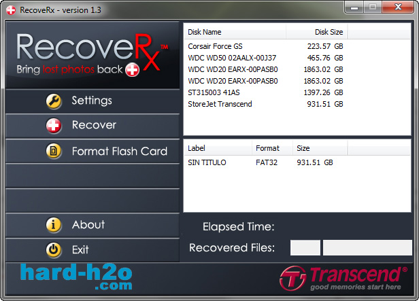Click the 223.57 GB disk size

click(x=325, y=46)
